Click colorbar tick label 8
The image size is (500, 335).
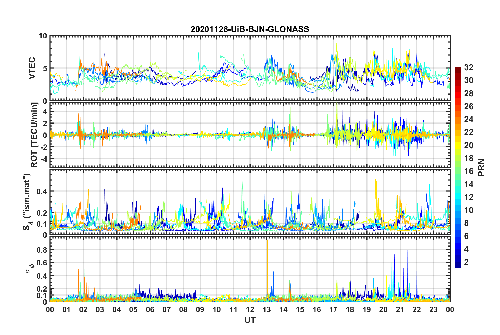point(466,223)
